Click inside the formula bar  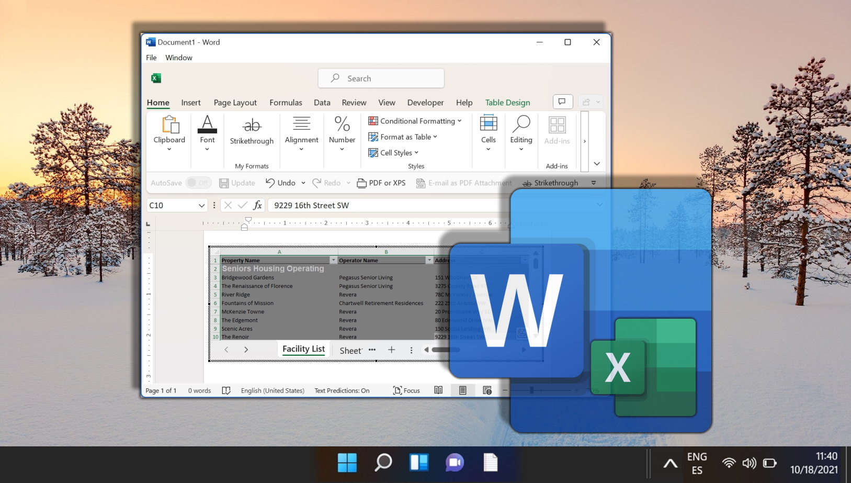(x=366, y=205)
